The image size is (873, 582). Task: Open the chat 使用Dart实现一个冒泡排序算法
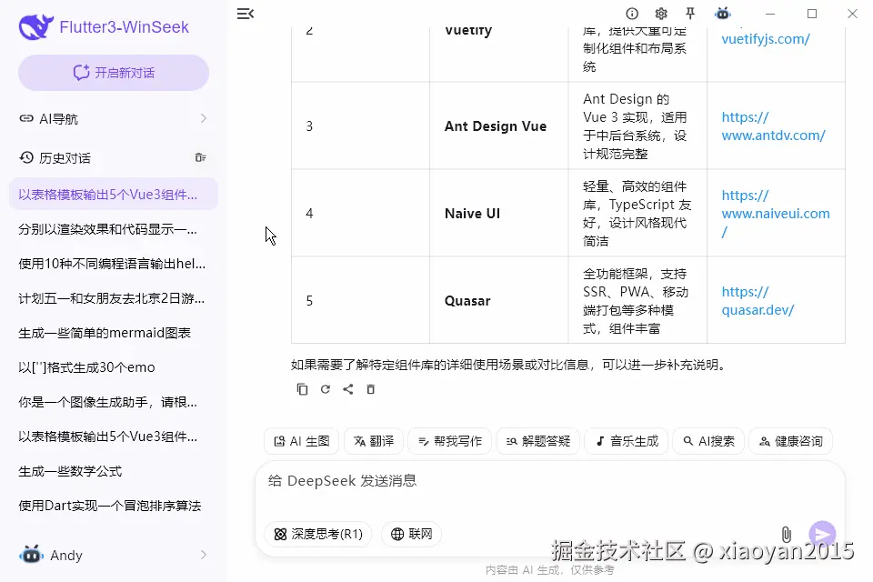tap(114, 506)
